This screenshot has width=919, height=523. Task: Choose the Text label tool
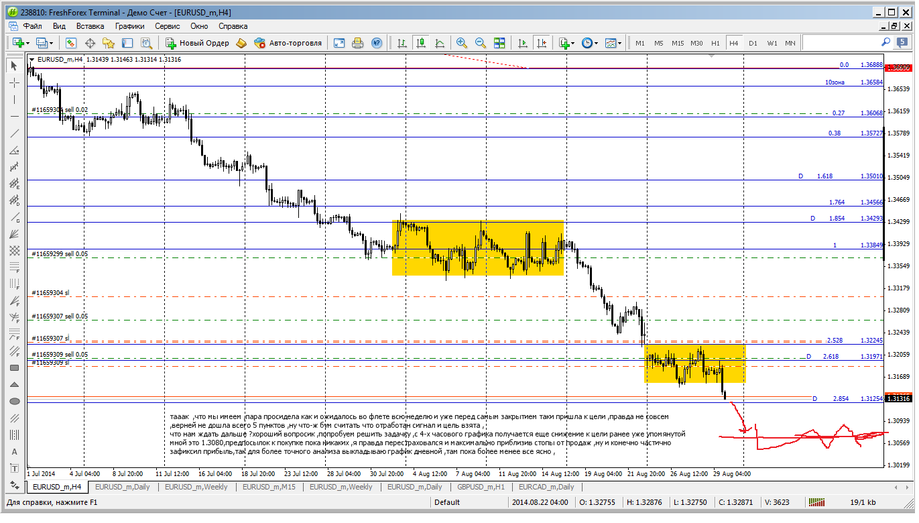click(x=14, y=452)
